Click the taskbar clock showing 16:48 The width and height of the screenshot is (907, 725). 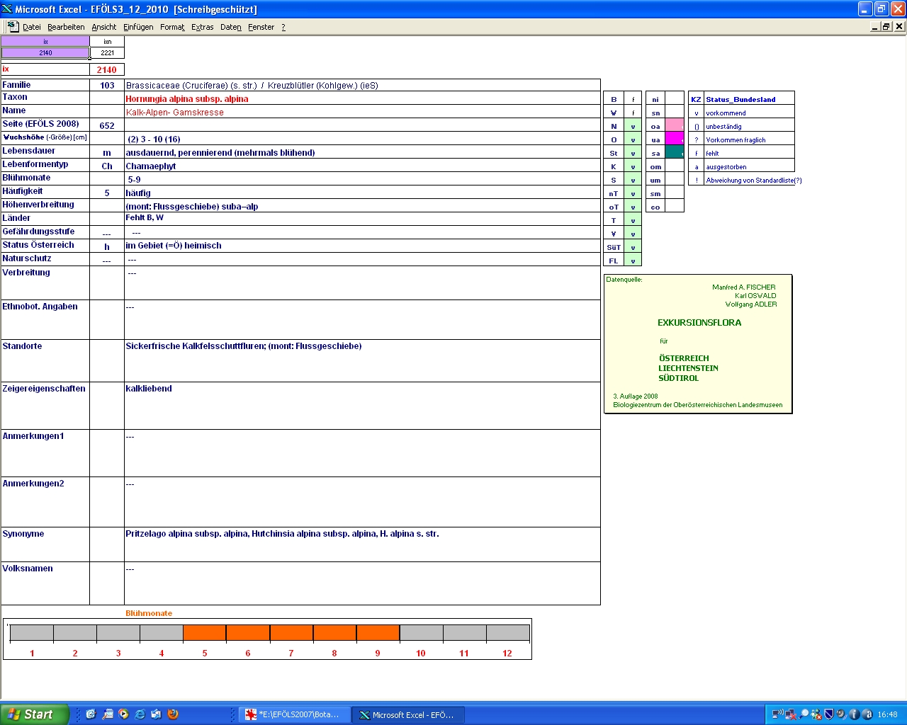click(887, 714)
